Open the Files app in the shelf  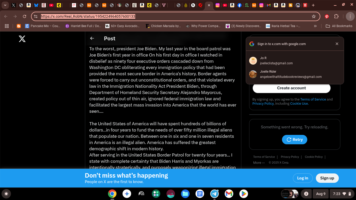tap(185, 194)
